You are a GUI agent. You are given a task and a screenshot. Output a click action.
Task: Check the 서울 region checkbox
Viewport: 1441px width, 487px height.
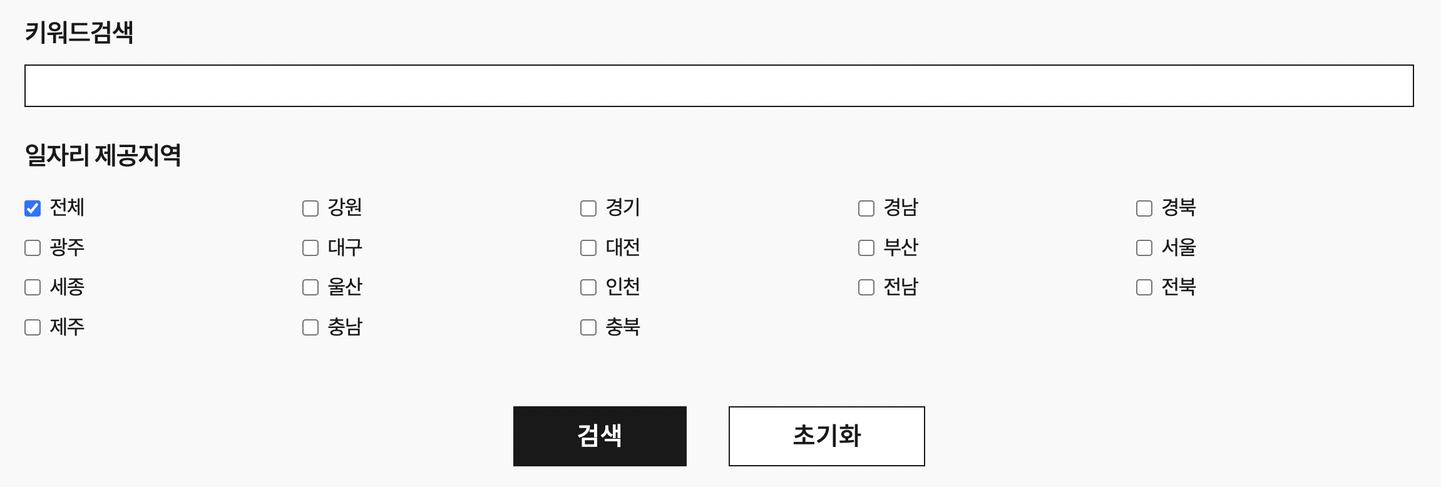(x=1143, y=248)
